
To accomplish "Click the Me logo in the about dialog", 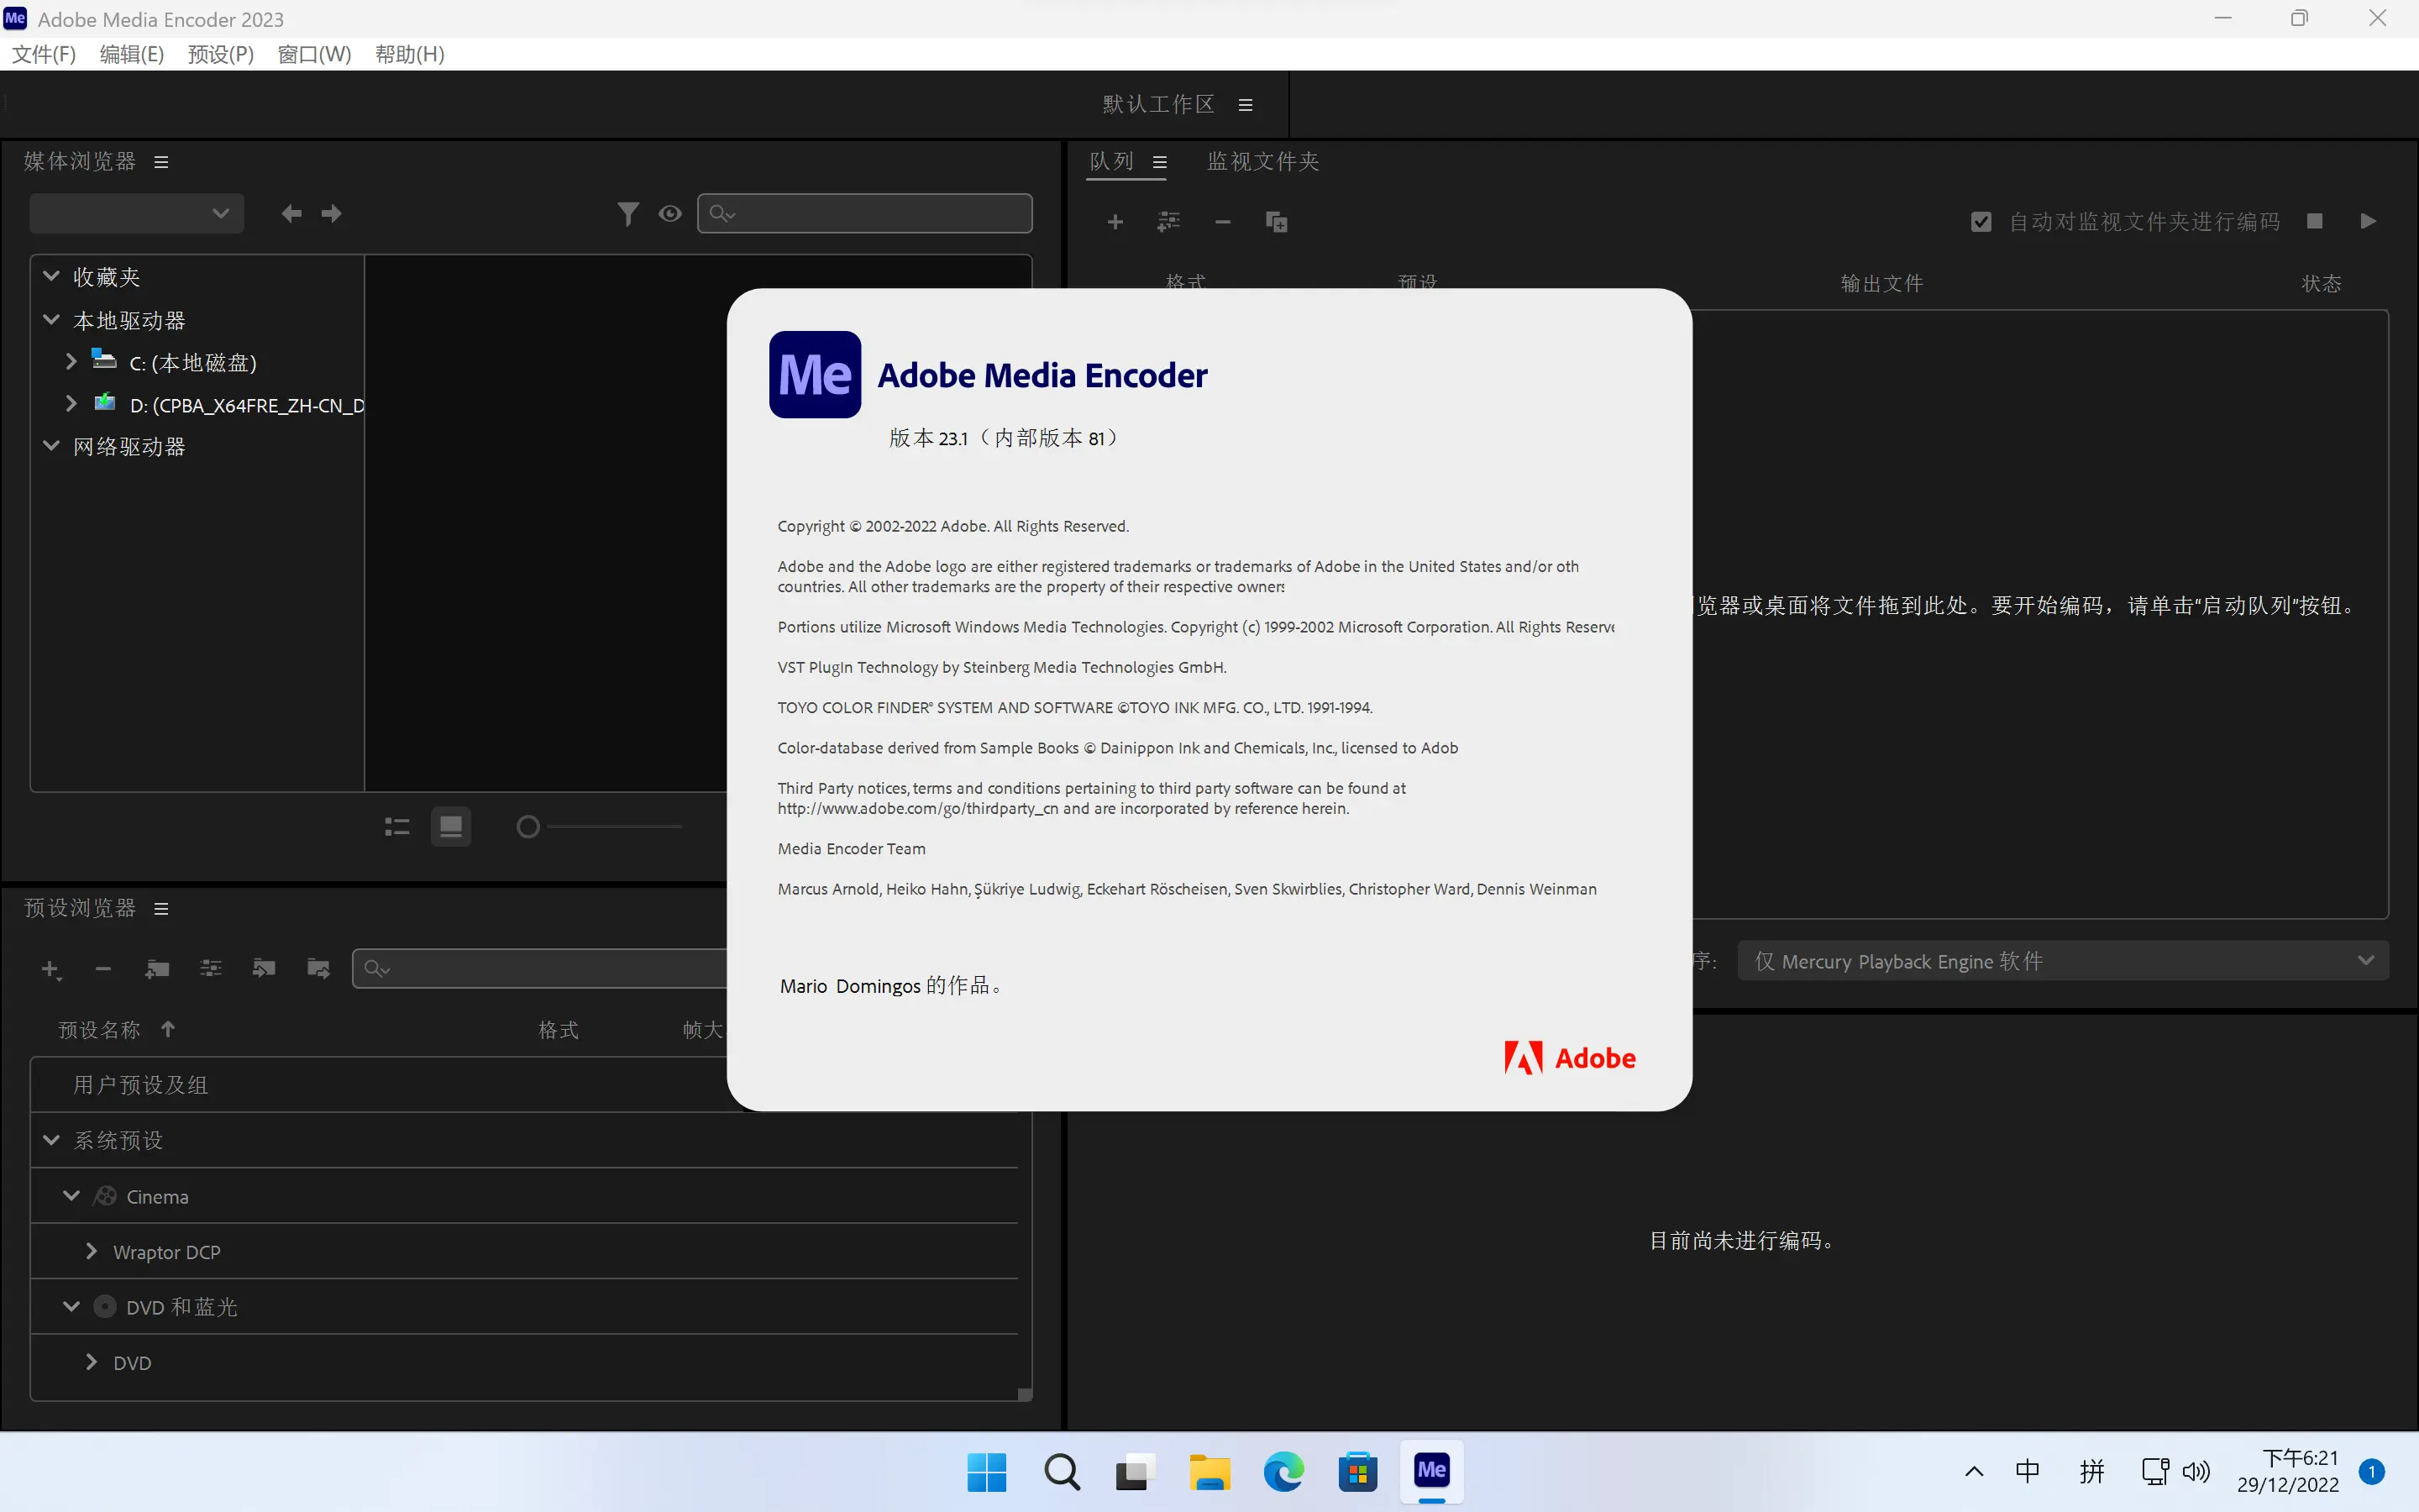I will [x=815, y=374].
